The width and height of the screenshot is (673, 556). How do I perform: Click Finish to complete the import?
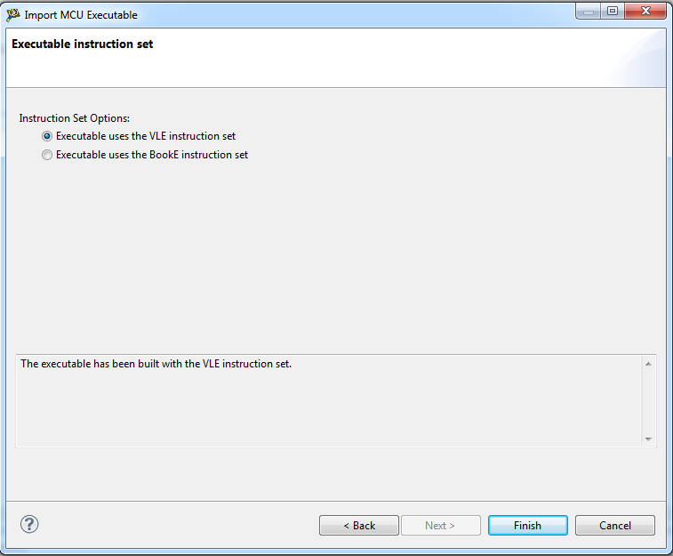527,525
